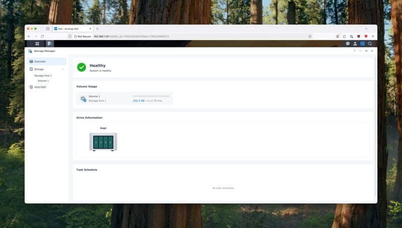Click the Volume 1 usage progress bar
Viewport: 402px width, 228px height.
[151, 96]
